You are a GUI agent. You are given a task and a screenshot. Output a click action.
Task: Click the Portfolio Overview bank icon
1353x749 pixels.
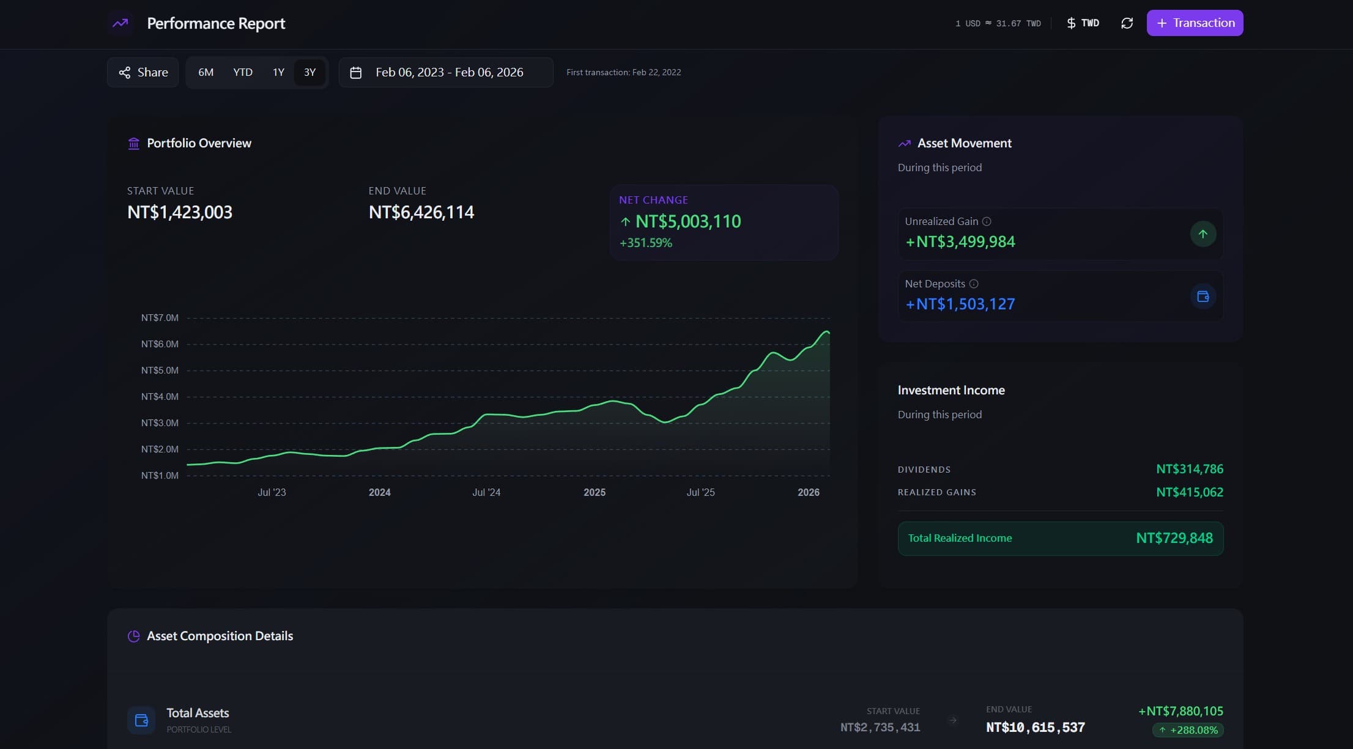click(x=133, y=143)
